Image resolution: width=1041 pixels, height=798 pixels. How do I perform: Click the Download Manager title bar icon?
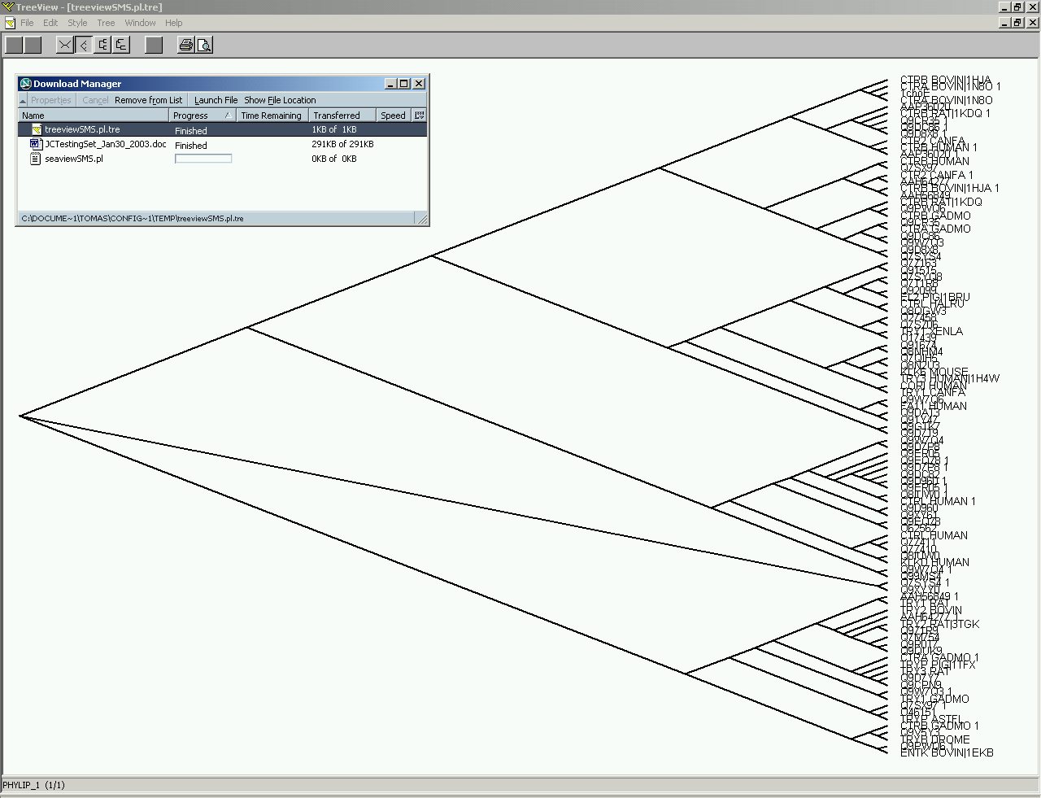[25, 84]
